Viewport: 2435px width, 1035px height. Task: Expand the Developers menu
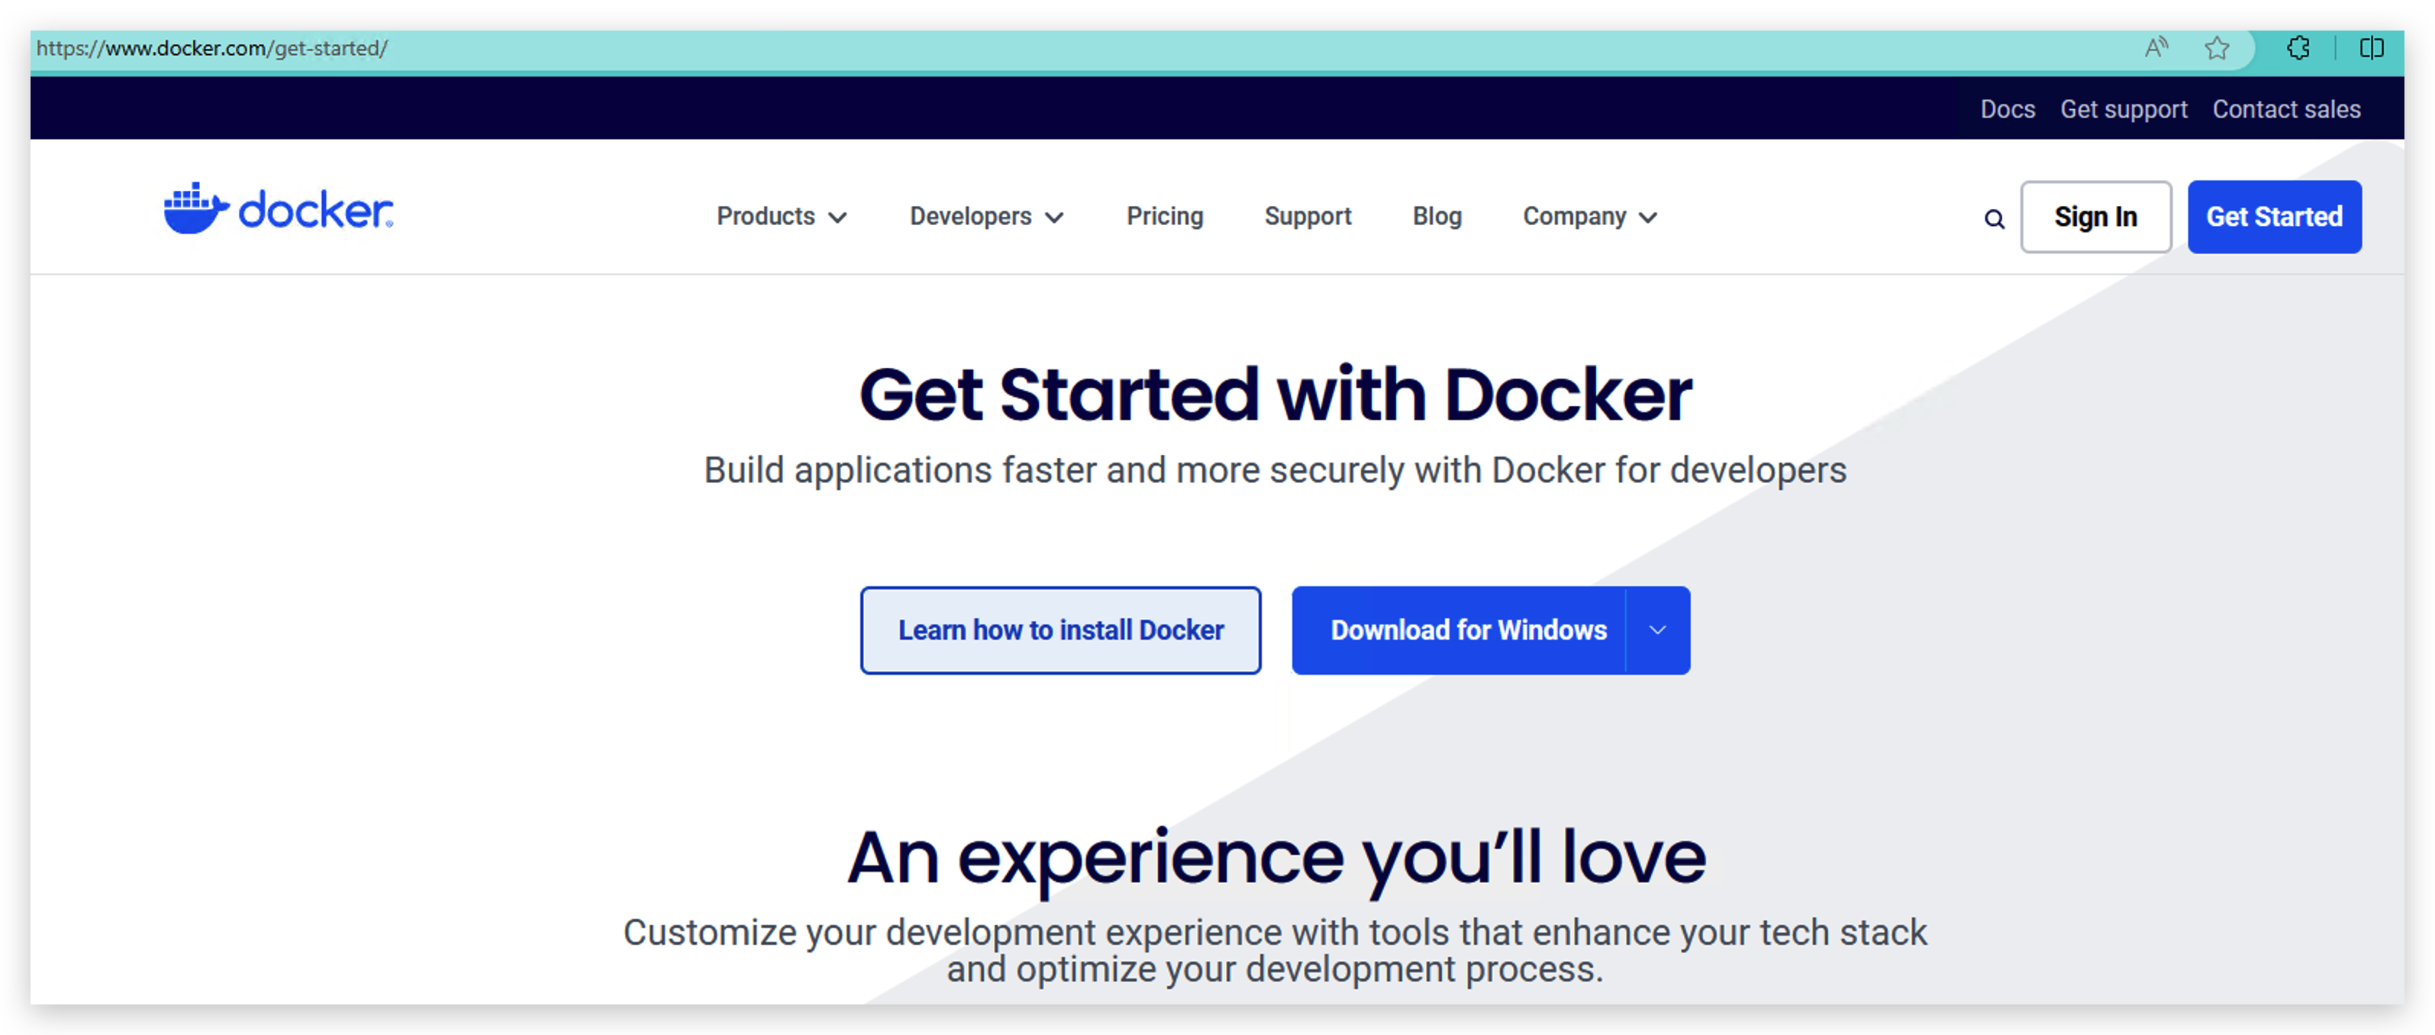(x=986, y=217)
